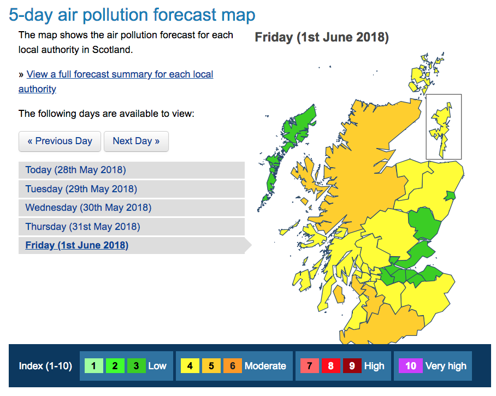
Task: Click the Previous Day button
Action: coord(60,141)
